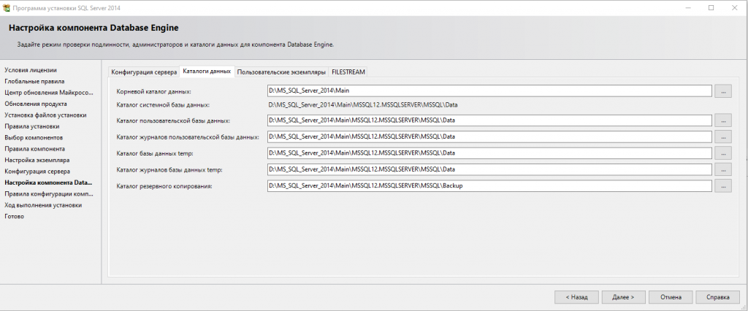
Task: Select Обновления продукта step in sidebar
Action: (36, 104)
